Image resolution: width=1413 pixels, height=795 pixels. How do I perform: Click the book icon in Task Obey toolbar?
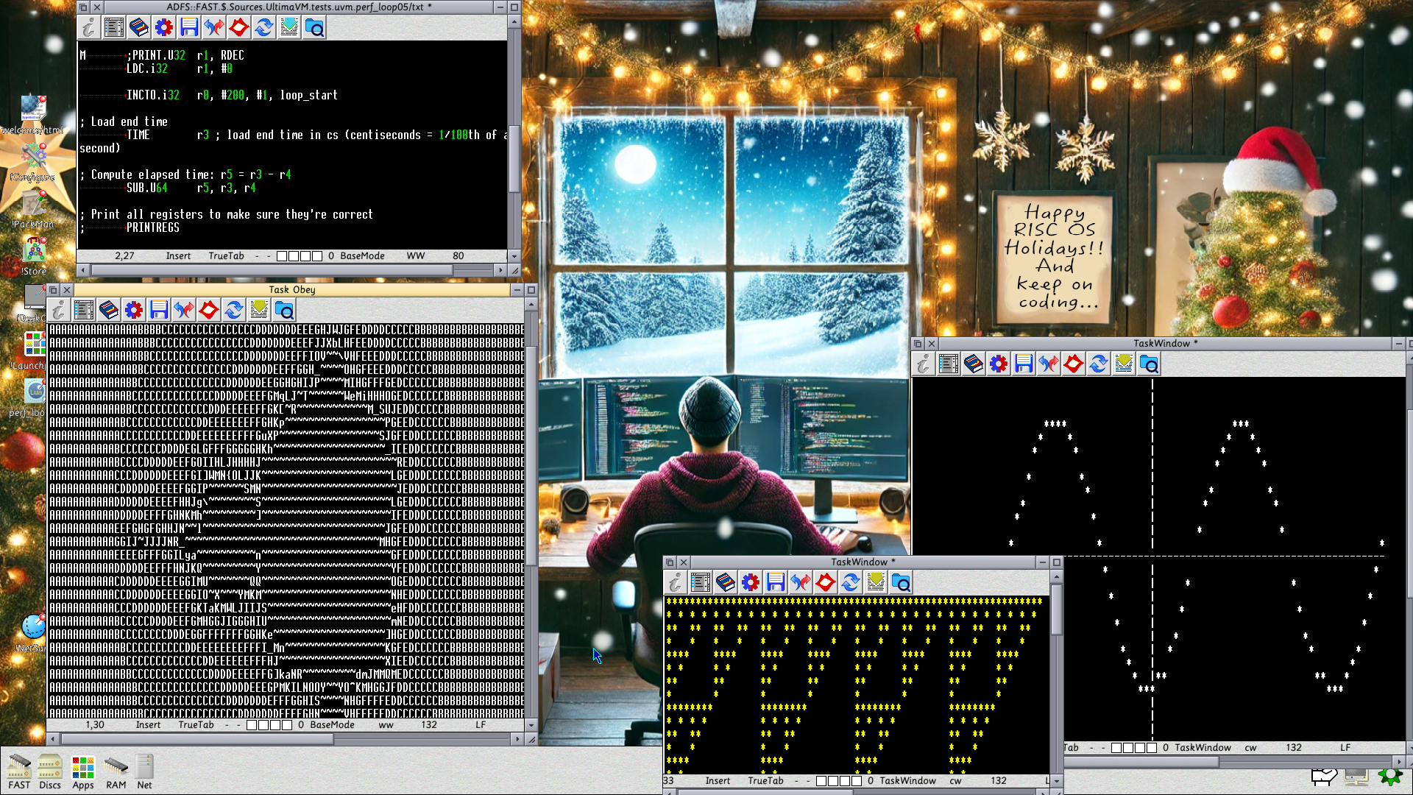pos(108,310)
